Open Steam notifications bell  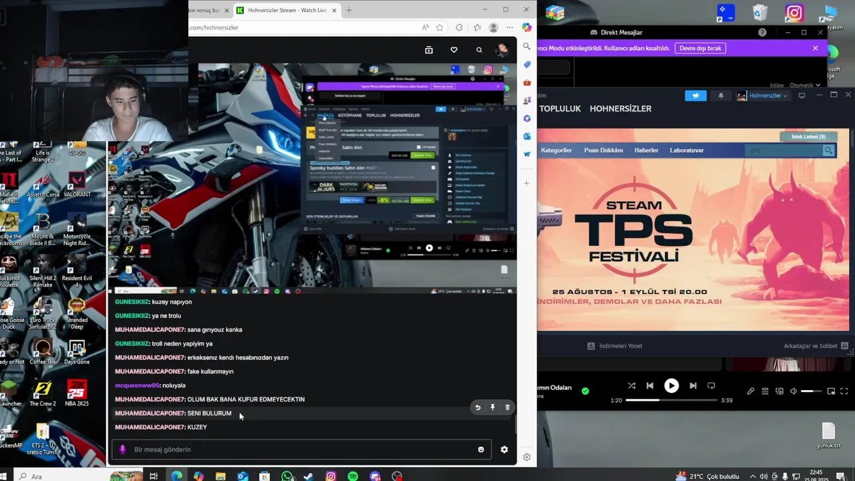[x=721, y=96]
